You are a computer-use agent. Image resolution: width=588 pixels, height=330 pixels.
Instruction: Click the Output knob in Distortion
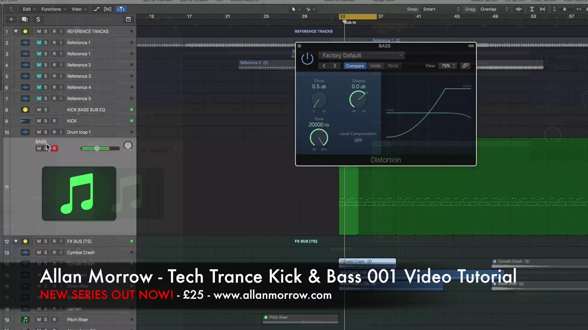point(358,99)
